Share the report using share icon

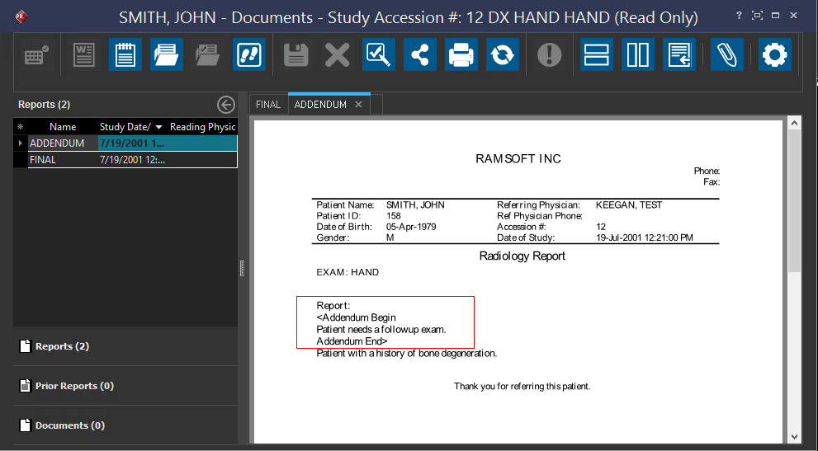point(420,55)
